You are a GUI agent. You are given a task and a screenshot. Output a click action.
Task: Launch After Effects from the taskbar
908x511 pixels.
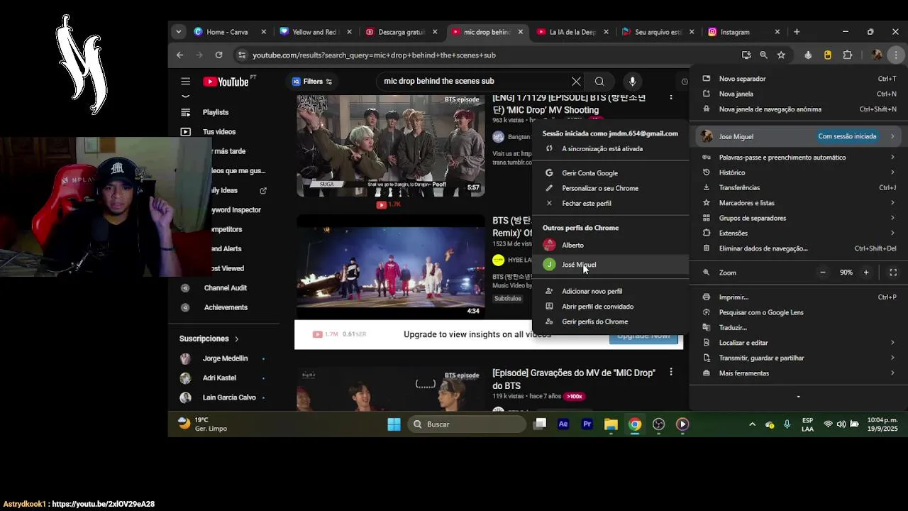[563, 424]
